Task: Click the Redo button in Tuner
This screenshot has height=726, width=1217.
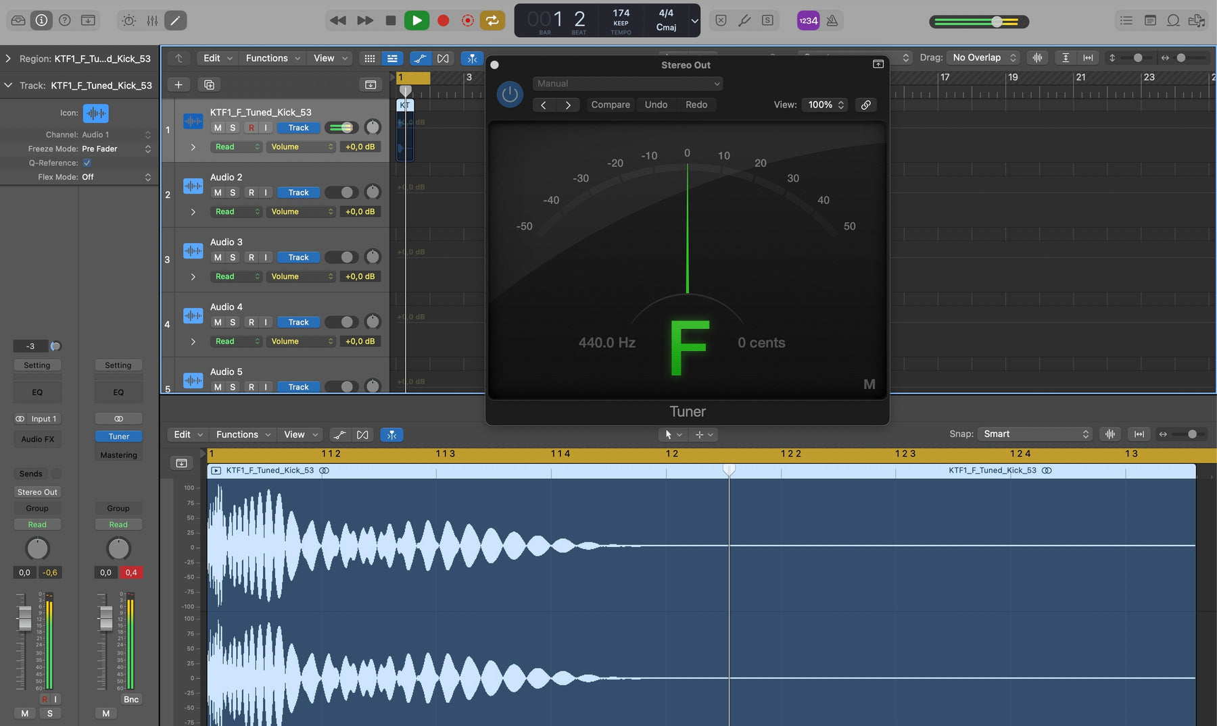Action: coord(696,105)
